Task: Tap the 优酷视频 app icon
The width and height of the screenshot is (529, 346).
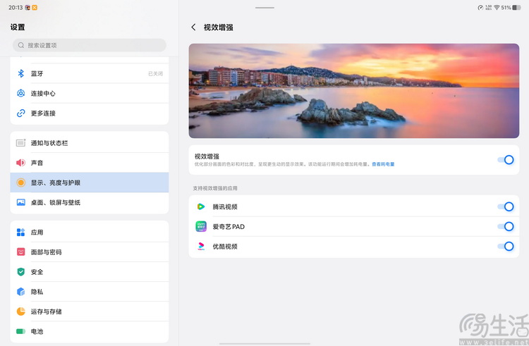Action: [201, 246]
